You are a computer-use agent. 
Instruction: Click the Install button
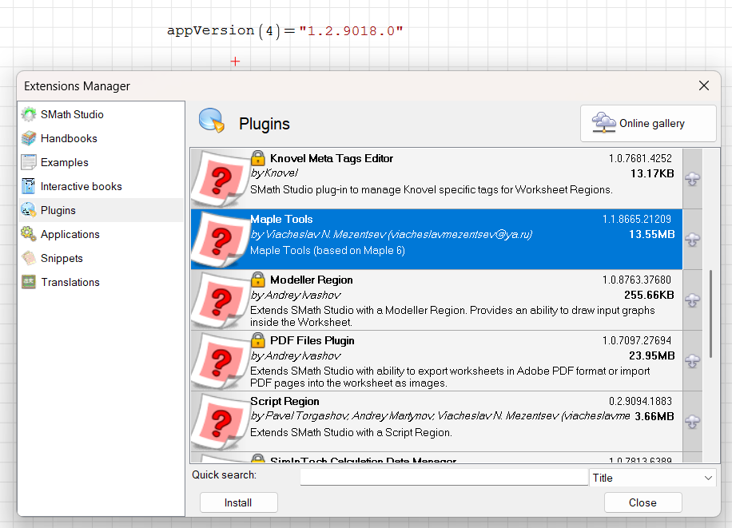click(x=238, y=502)
